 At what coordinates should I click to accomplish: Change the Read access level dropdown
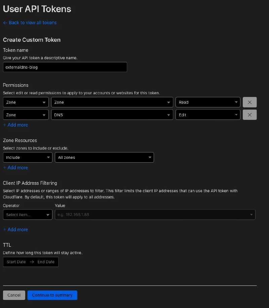coord(208,102)
